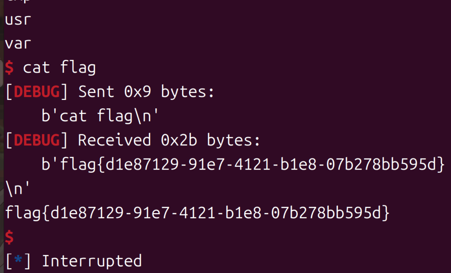
Task: Click the word "Received" in debug output
Action: click(115, 140)
